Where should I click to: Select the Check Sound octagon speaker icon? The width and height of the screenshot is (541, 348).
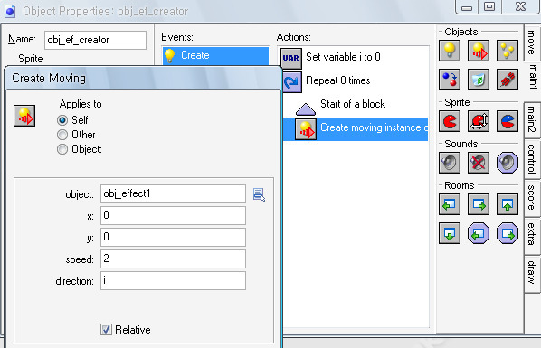(508, 163)
